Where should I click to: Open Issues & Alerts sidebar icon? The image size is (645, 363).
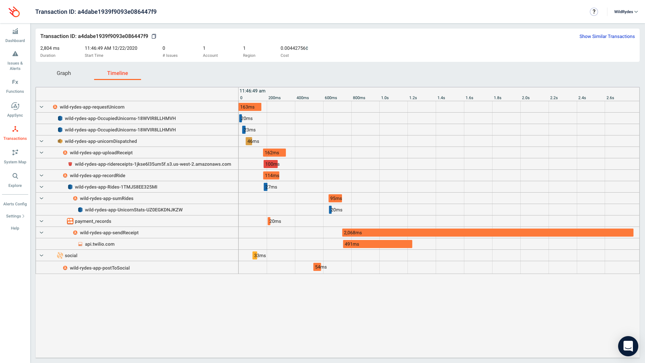[15, 54]
